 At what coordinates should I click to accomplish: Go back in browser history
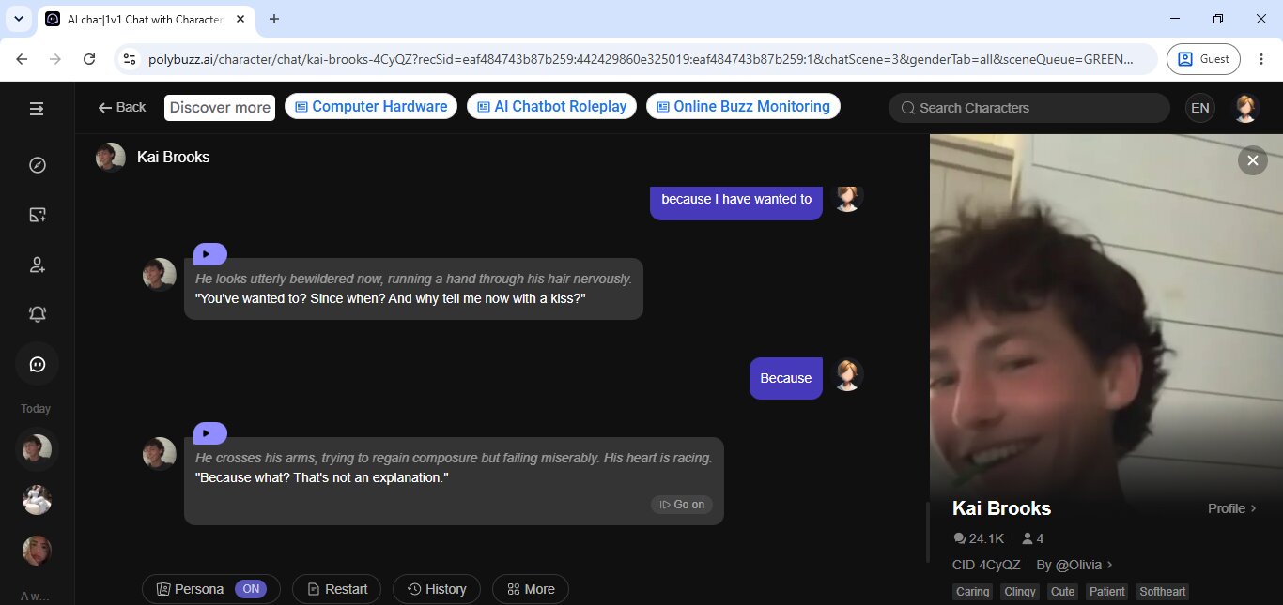pyautogui.click(x=22, y=59)
